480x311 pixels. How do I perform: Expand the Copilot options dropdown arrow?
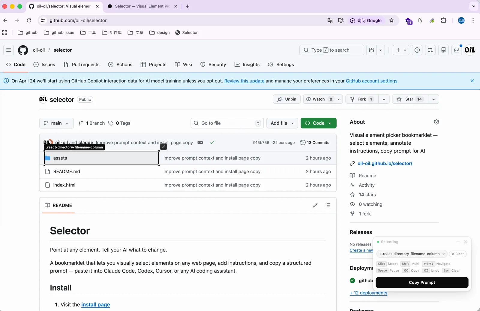pos(381,50)
